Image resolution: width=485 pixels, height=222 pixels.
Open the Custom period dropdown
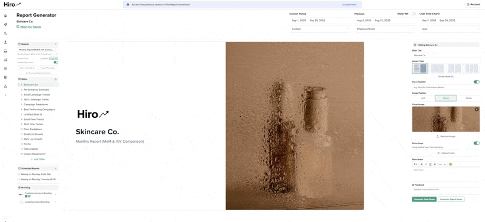[321, 28]
